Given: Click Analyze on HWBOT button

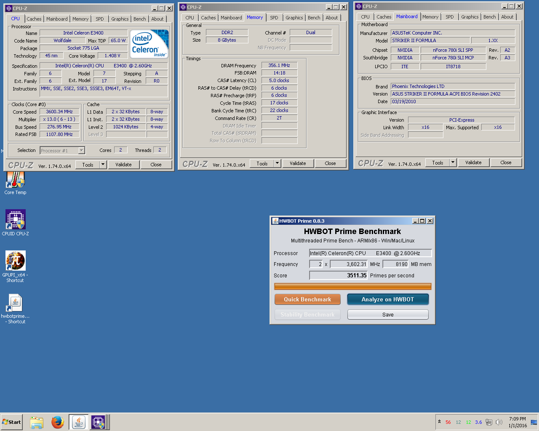Looking at the screenshot, I should [388, 299].
